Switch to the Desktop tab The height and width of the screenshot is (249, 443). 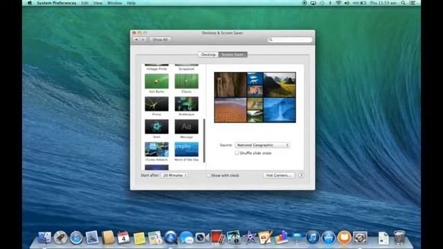(x=208, y=55)
